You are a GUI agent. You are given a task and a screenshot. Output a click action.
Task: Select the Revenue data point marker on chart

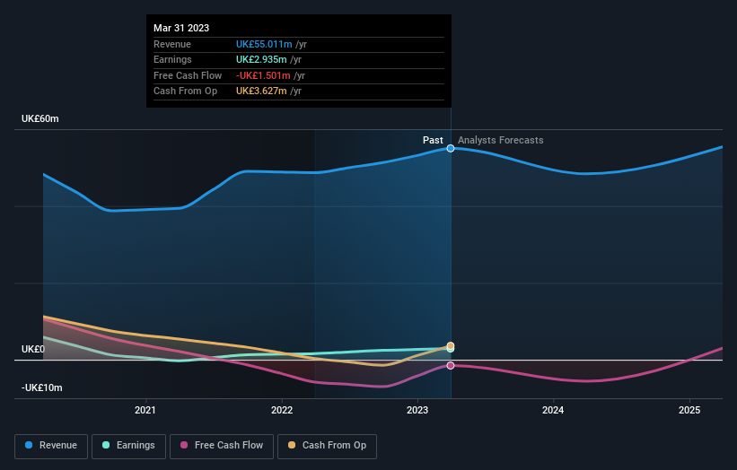[x=451, y=148]
